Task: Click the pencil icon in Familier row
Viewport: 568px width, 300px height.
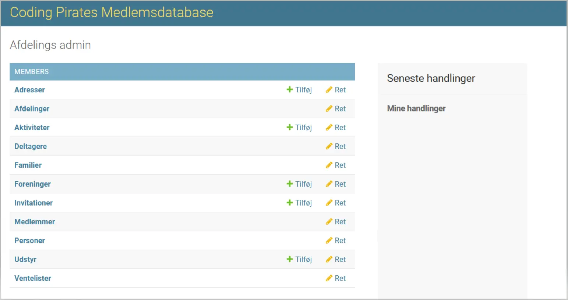Action: pos(329,165)
